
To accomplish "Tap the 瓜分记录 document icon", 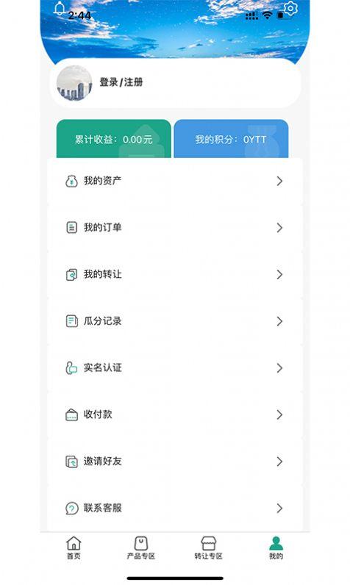I will point(71,321).
